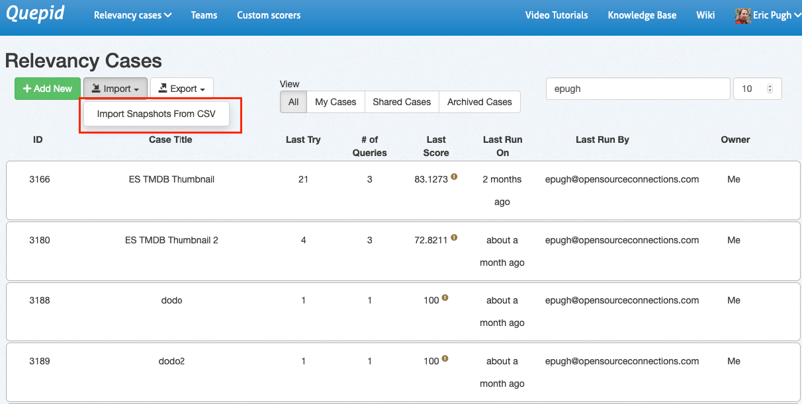Open Custom scorers page
The height and width of the screenshot is (404, 802).
(x=269, y=15)
